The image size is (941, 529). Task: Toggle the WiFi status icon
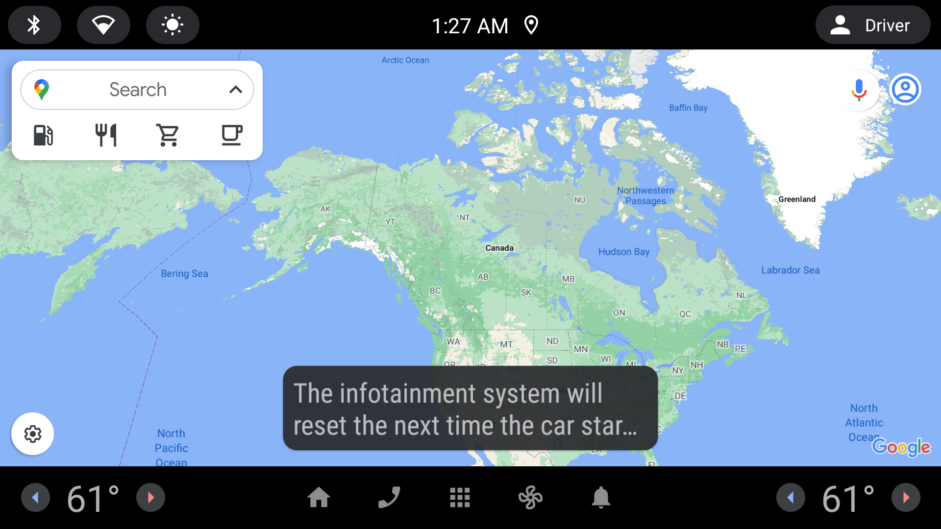click(x=103, y=24)
